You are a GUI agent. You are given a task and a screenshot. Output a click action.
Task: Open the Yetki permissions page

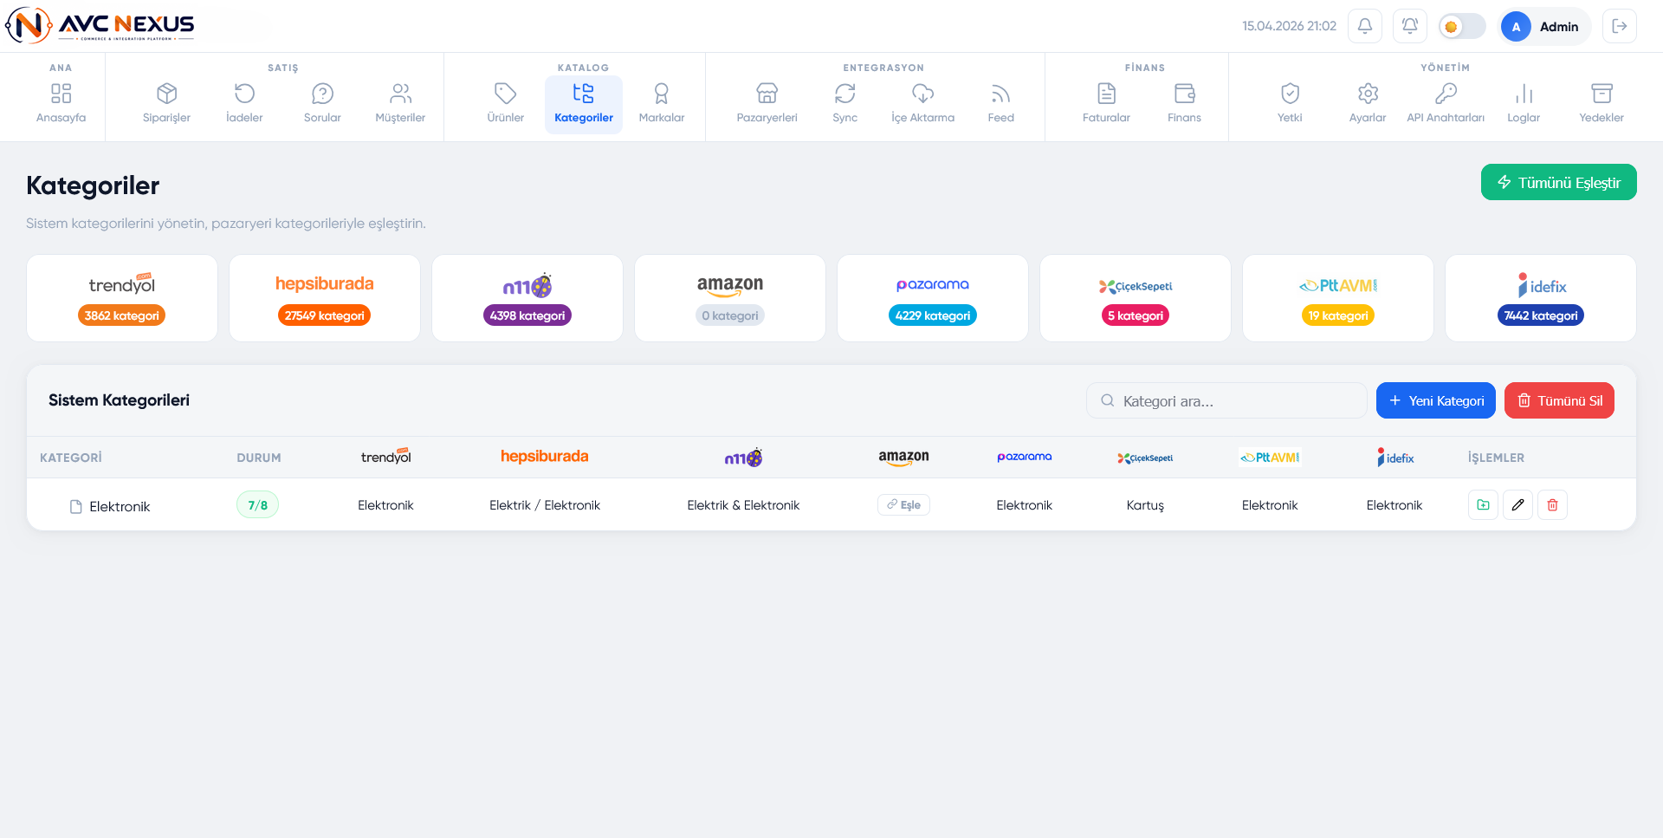1291,104
